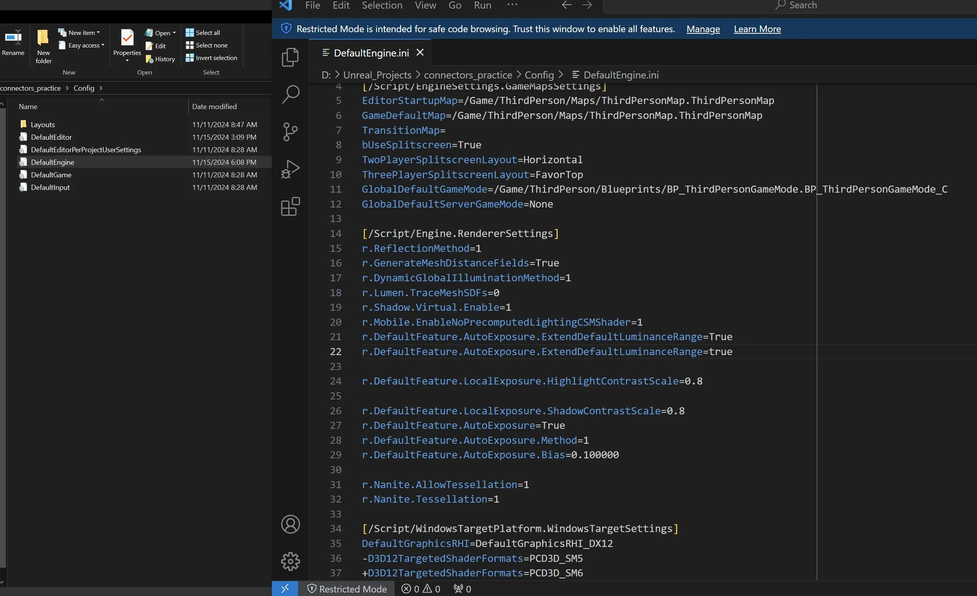Viewport: 977px width, 596px height.
Task: Select the DefaultGame file in the list
Action: coord(51,175)
